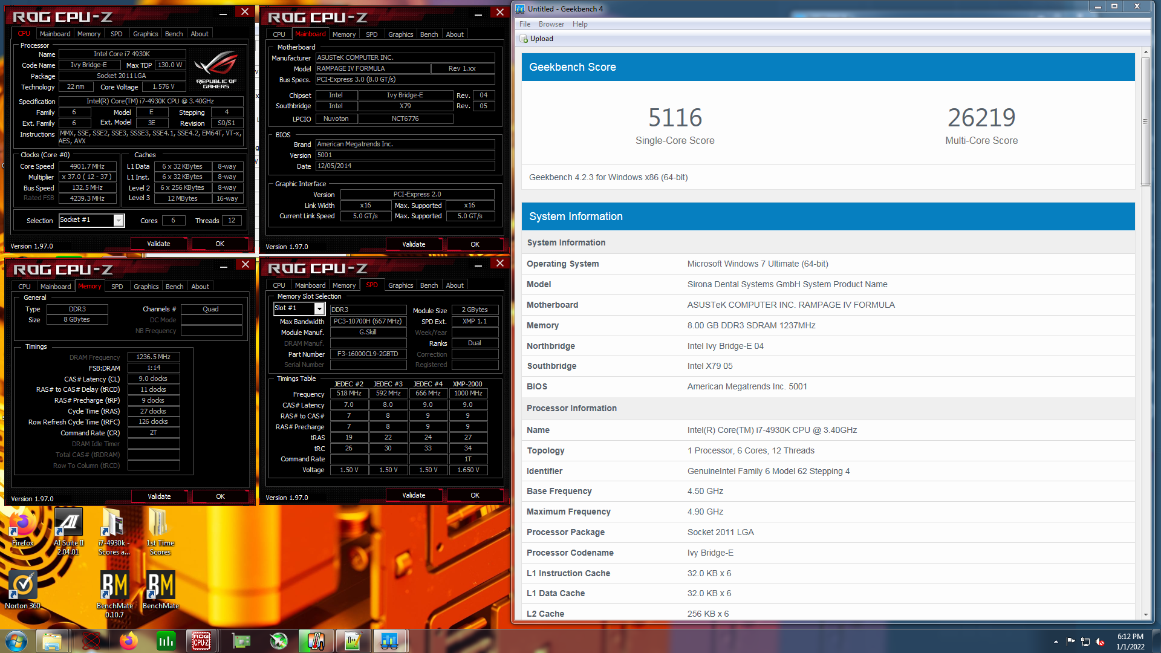Open the i7-4930k Scores folder on desktop

114,531
